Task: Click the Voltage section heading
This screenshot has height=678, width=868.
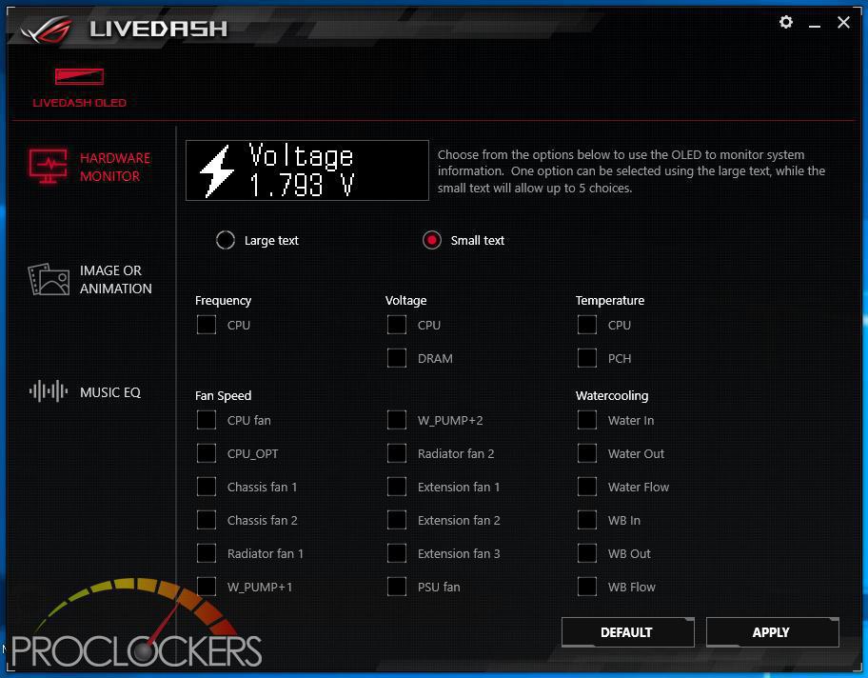Action: click(x=405, y=301)
